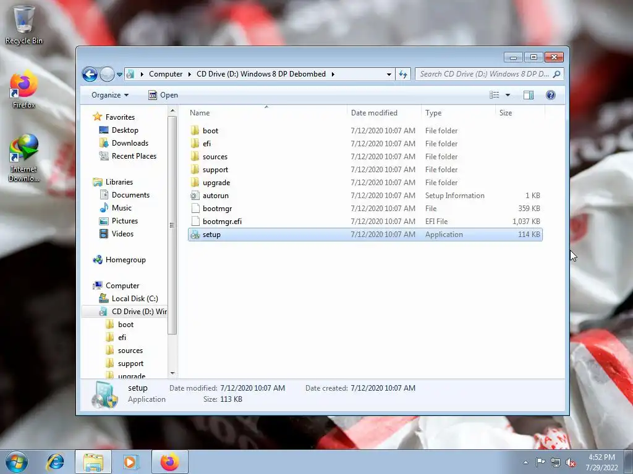633x474 pixels.
Task: Show hidden system tray icons
Action: click(525, 462)
